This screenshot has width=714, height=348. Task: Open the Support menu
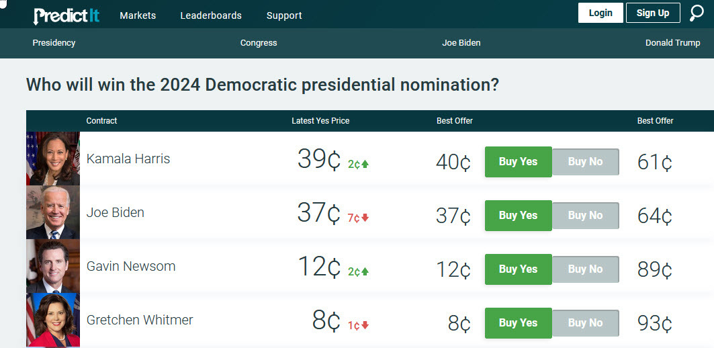click(284, 15)
